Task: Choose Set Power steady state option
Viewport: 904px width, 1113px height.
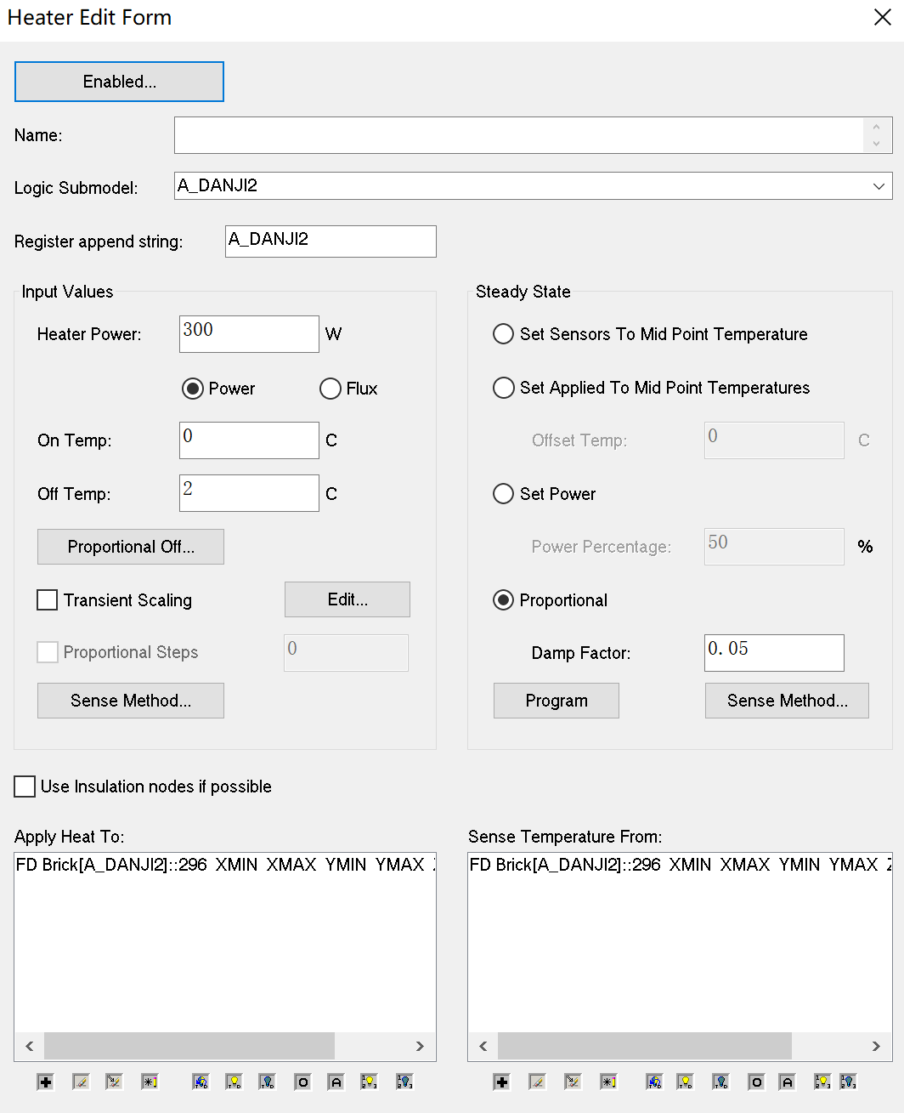Action: pyautogui.click(x=504, y=494)
